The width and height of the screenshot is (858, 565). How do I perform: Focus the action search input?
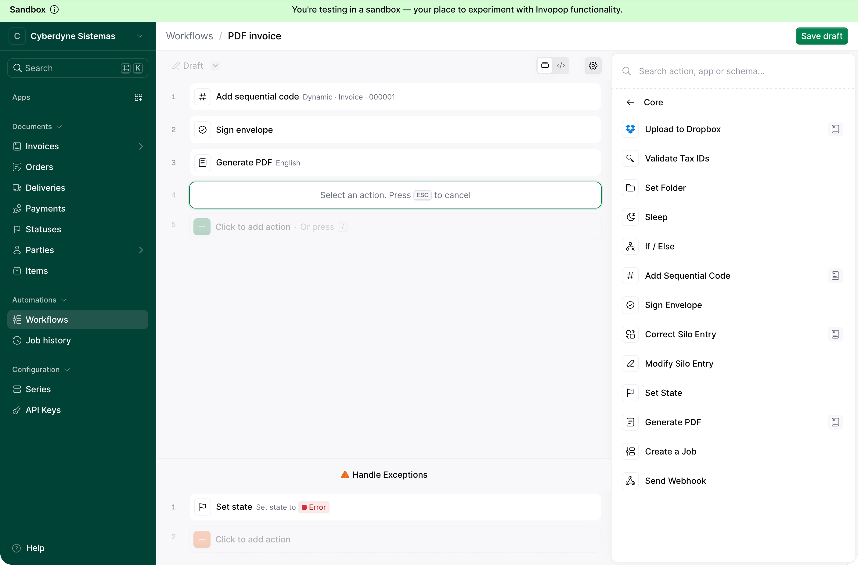point(733,71)
